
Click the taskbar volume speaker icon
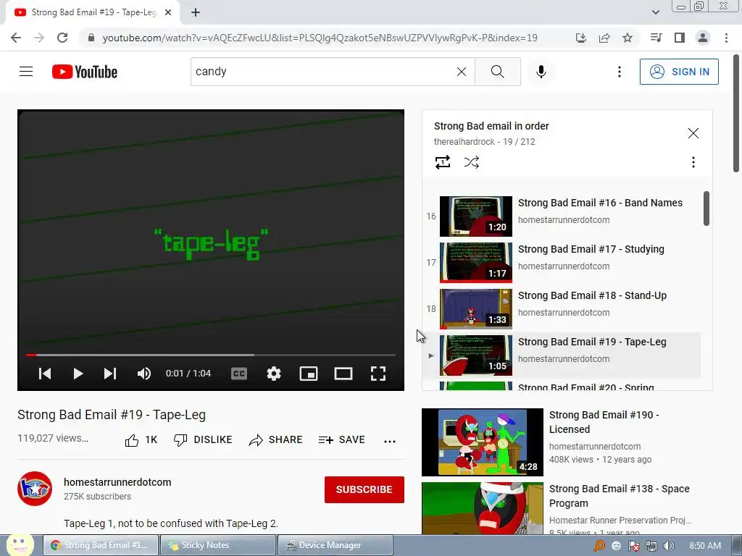click(669, 546)
